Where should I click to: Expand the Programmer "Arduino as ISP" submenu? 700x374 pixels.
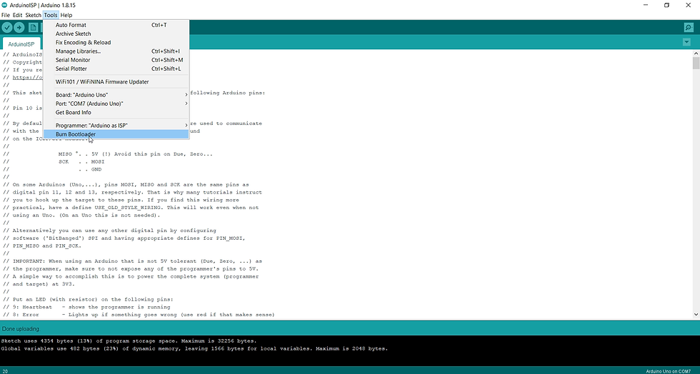click(116, 126)
